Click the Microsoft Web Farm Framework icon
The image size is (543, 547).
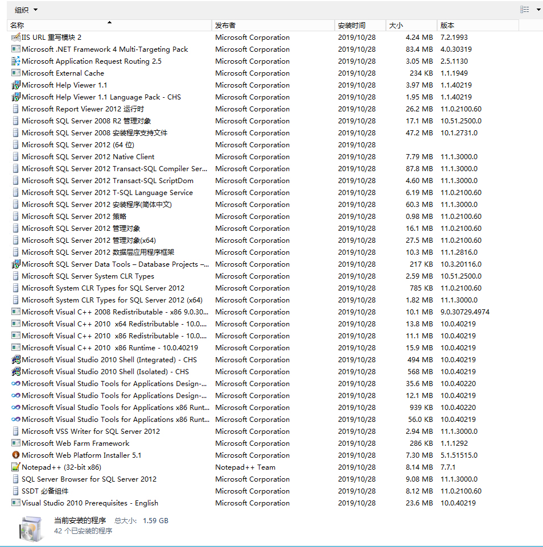[x=16, y=443]
